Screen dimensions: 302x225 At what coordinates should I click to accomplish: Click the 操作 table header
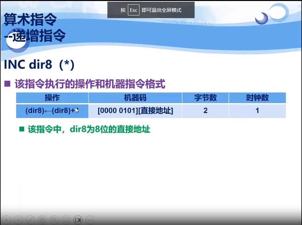52,98
